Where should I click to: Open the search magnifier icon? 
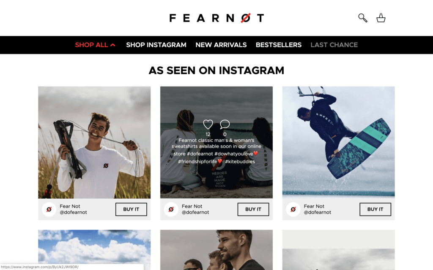tap(362, 18)
